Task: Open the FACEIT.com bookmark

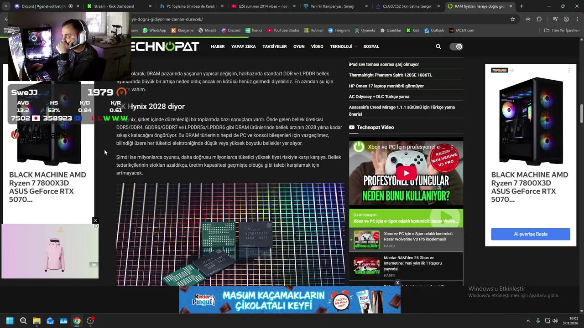Action: tap(461, 31)
